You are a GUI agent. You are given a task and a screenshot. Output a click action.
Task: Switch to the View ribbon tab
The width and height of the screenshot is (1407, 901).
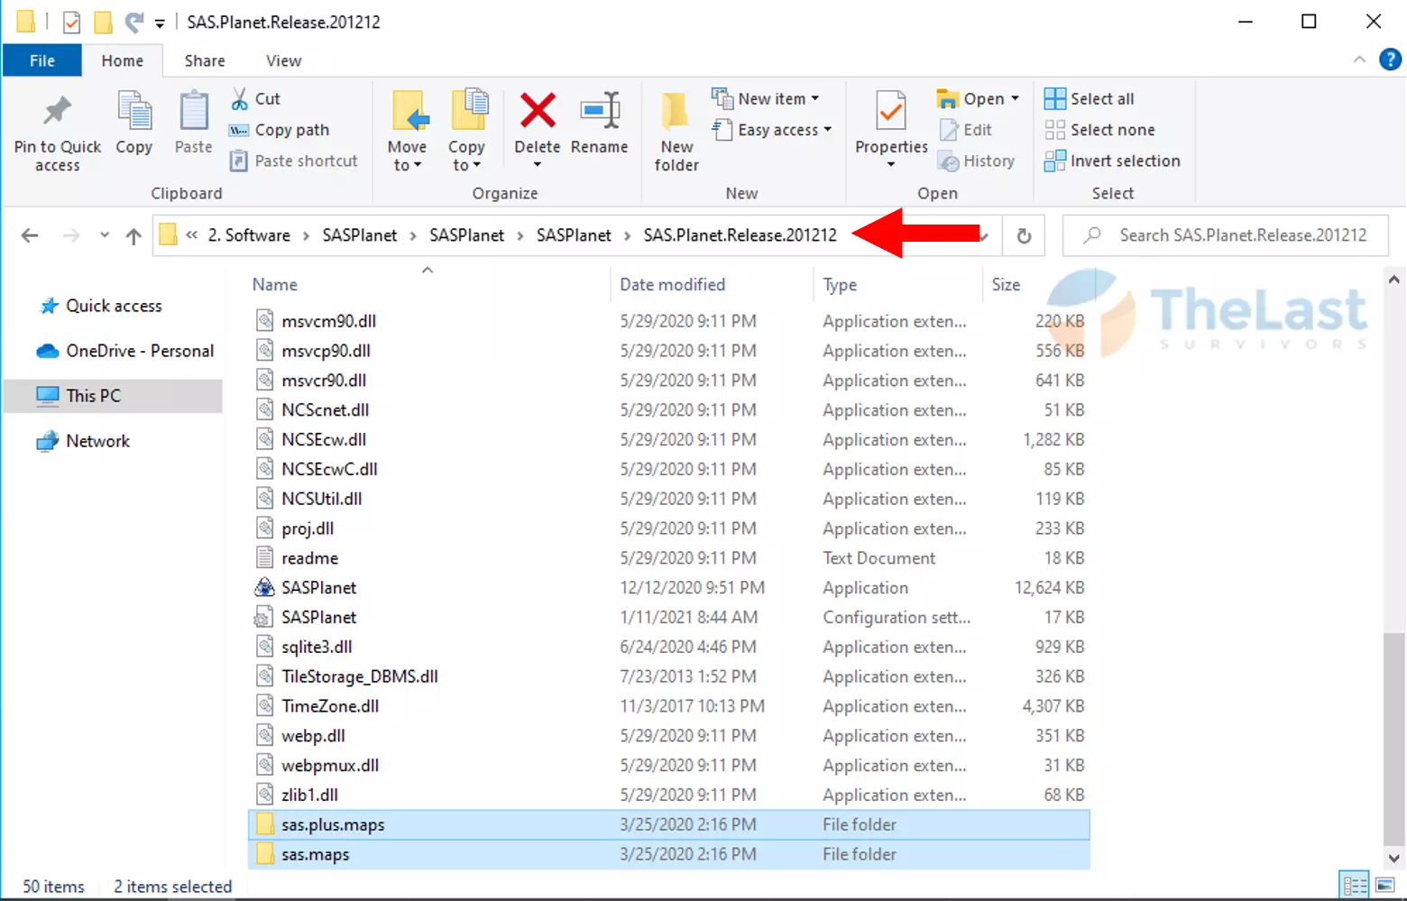[283, 60]
